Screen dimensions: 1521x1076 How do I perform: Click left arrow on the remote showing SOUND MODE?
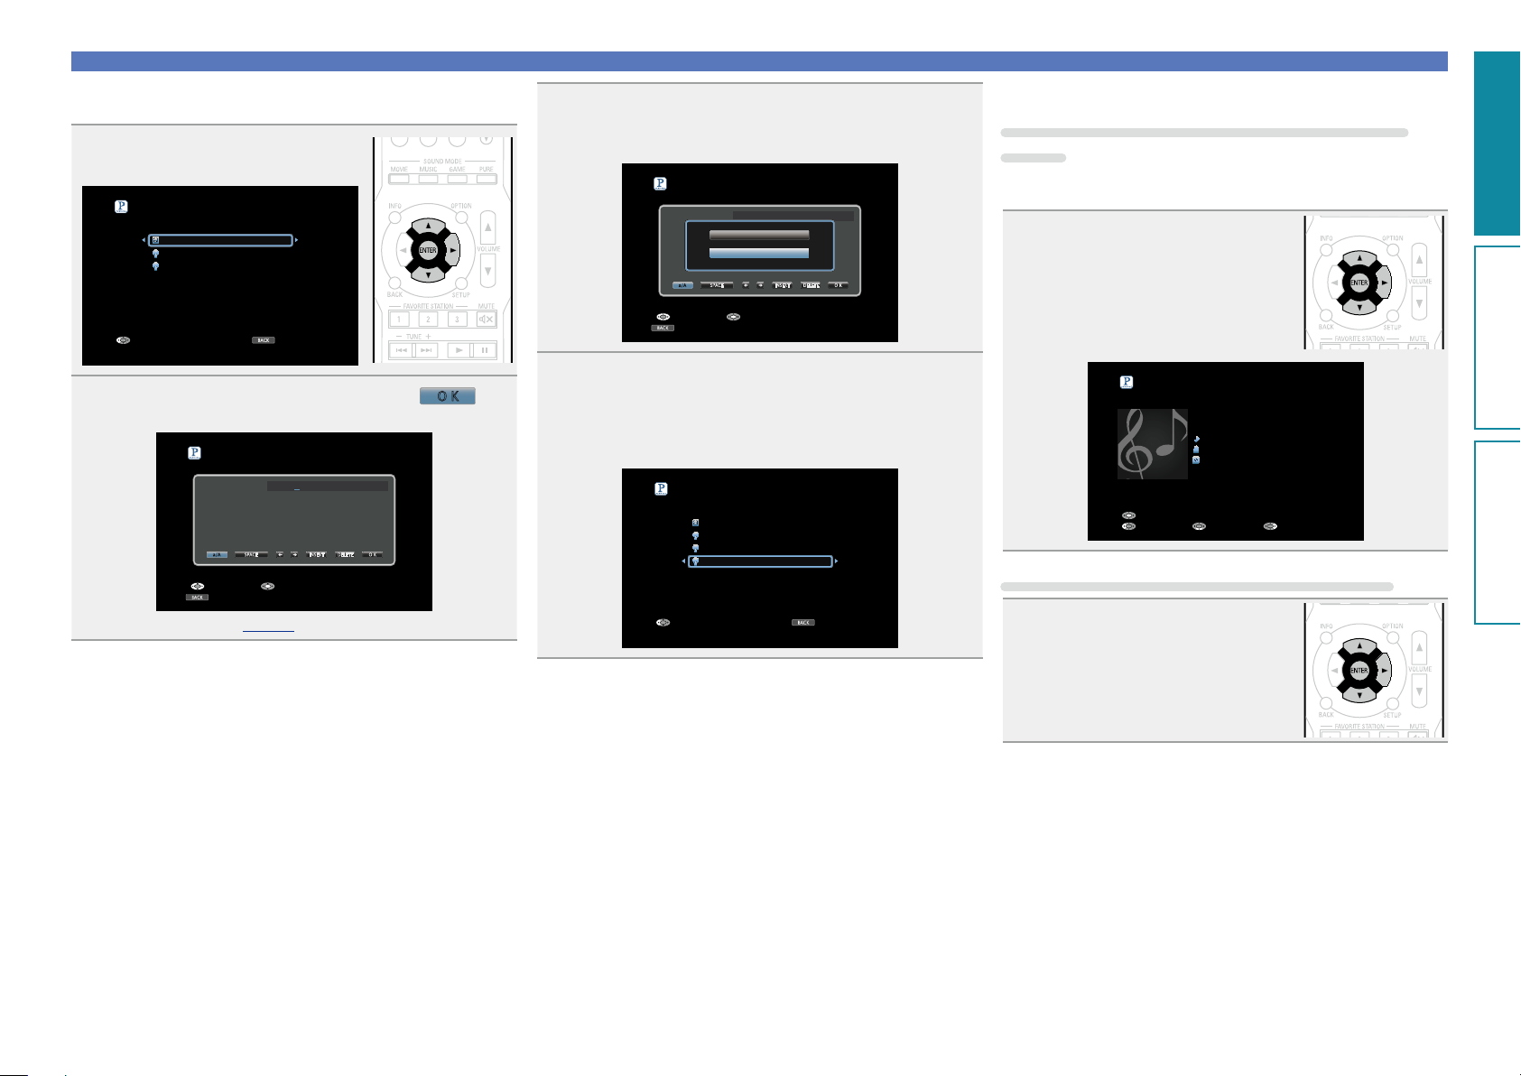coord(403,250)
